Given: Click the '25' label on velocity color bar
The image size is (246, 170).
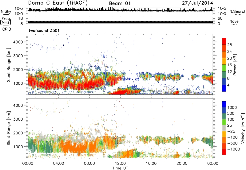Looking at the screenshot, I should [230, 125].
